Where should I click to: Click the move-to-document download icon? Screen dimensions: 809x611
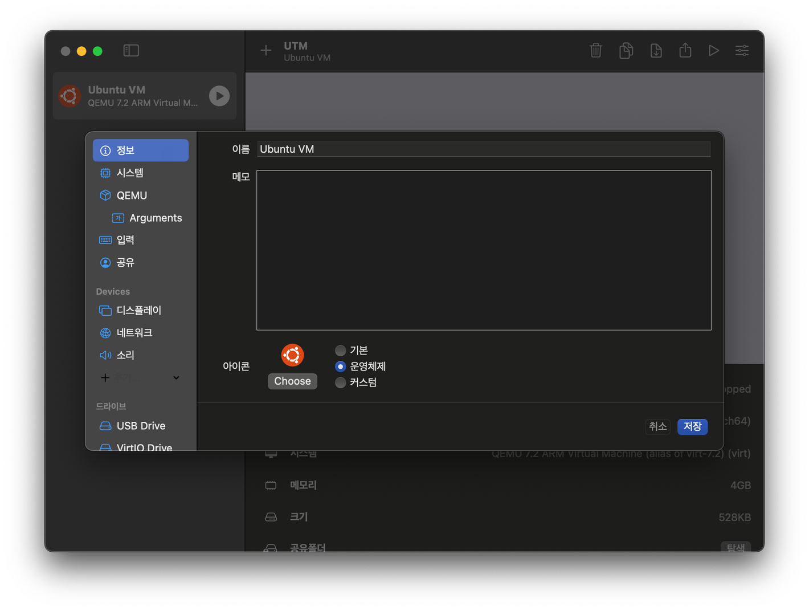coord(656,51)
